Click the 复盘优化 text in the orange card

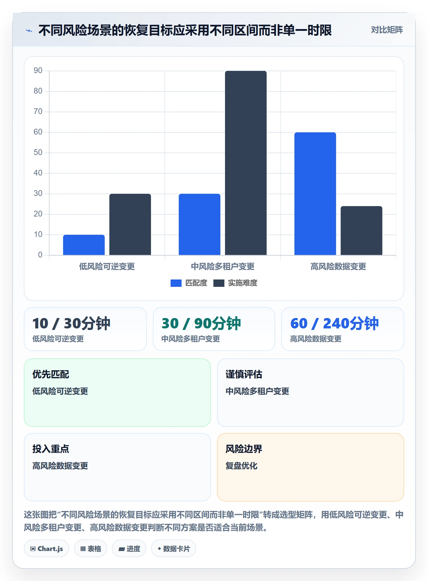click(x=242, y=466)
